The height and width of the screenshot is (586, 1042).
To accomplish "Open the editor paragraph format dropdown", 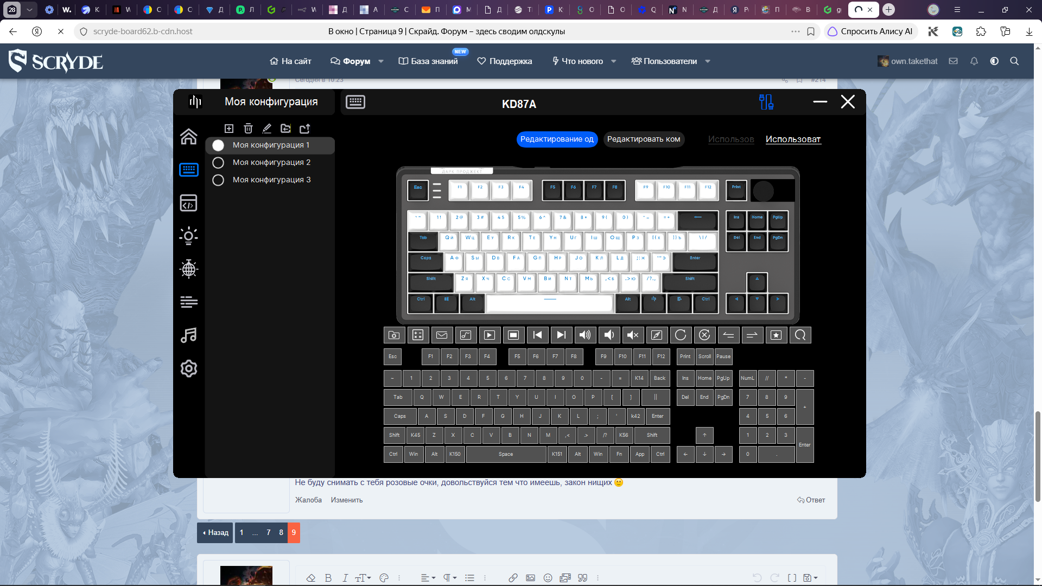I will (x=450, y=578).
